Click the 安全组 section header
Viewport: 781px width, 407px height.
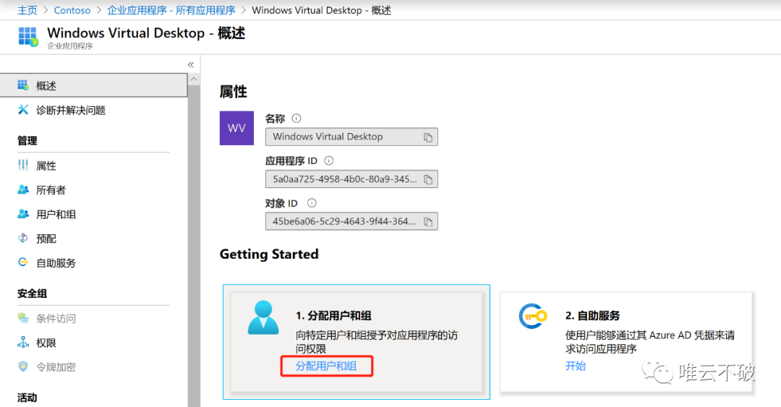[33, 294]
